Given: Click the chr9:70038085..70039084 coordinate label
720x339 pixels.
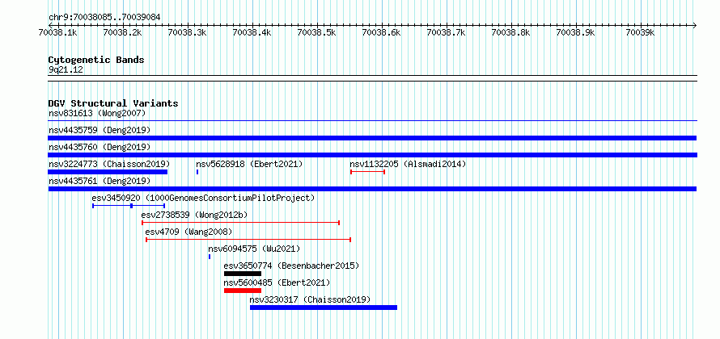Looking at the screenshot, I should click(104, 18).
